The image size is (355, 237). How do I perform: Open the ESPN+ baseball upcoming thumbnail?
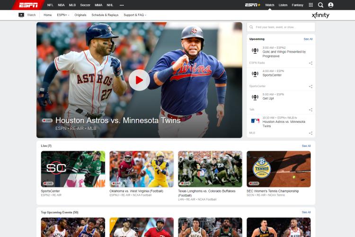tap(142, 227)
